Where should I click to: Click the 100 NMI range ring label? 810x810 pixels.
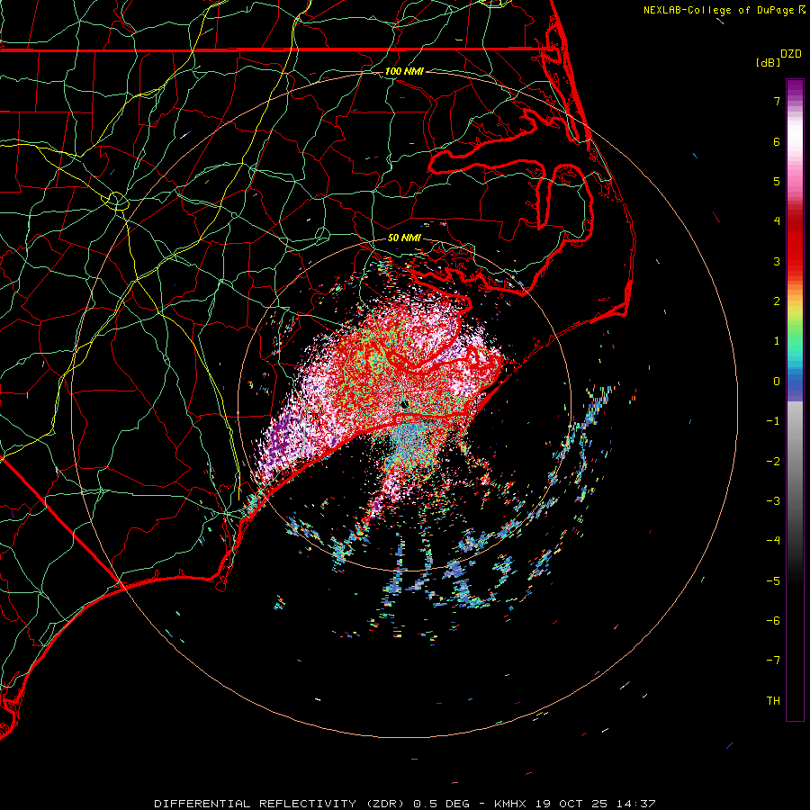(404, 71)
